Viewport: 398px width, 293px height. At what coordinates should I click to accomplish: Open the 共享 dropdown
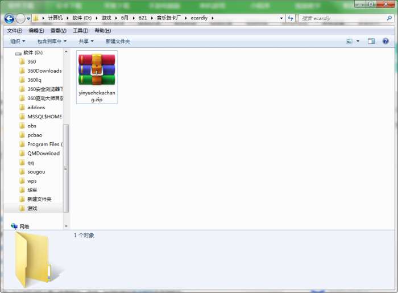[x=86, y=41]
